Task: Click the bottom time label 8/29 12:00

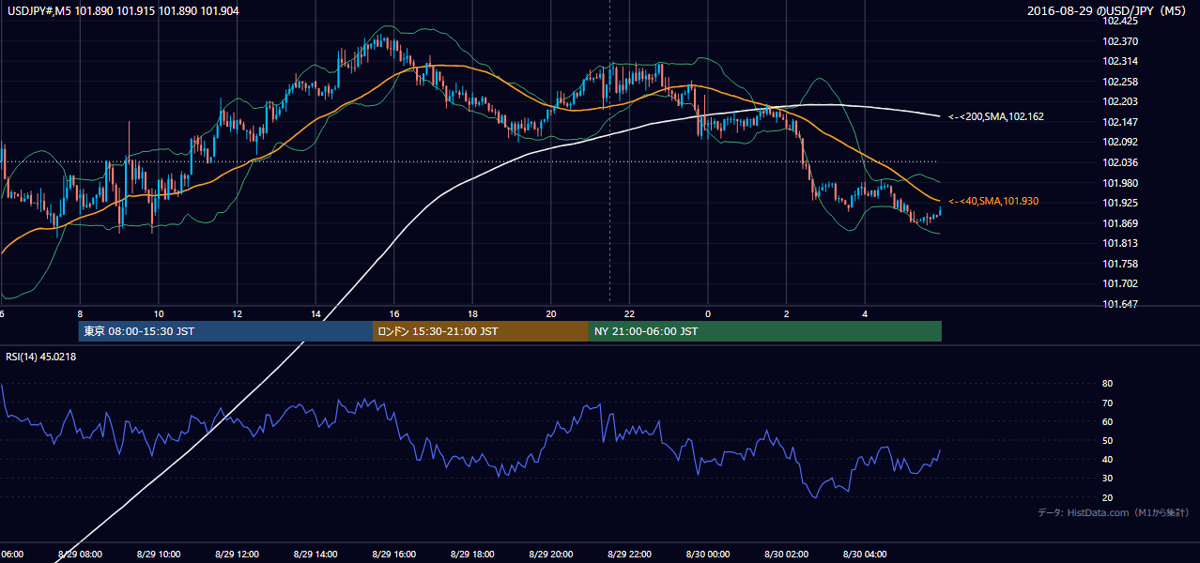Action: (237, 554)
